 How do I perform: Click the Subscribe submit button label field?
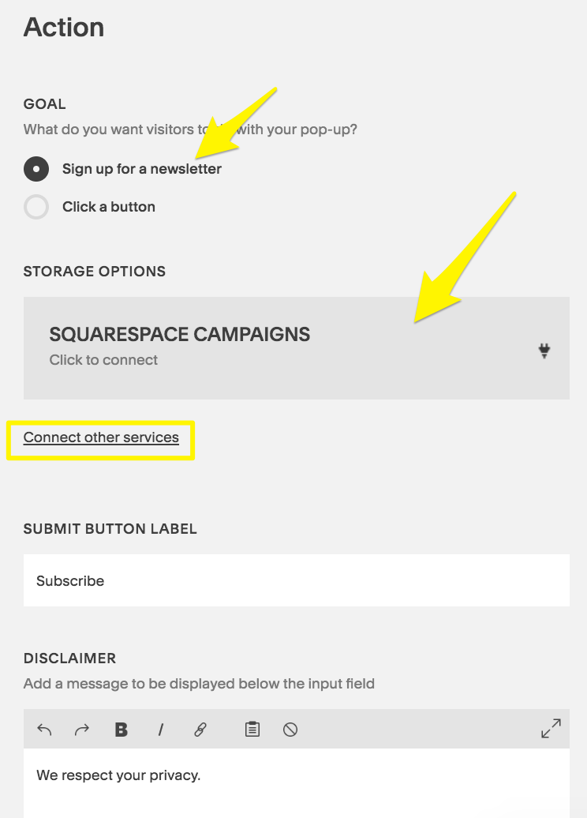click(296, 580)
